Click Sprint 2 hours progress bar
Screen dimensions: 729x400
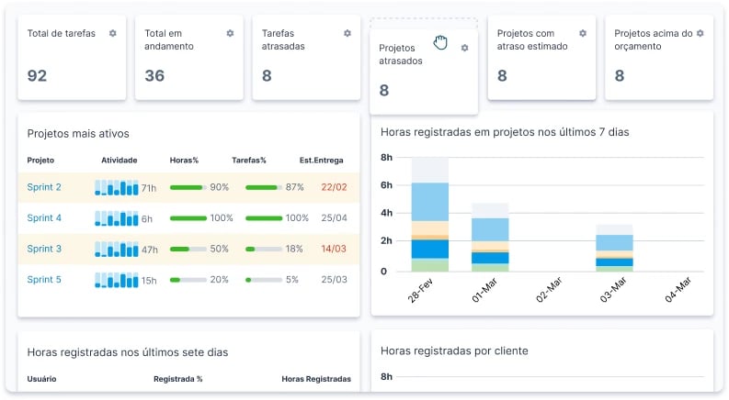coord(187,188)
